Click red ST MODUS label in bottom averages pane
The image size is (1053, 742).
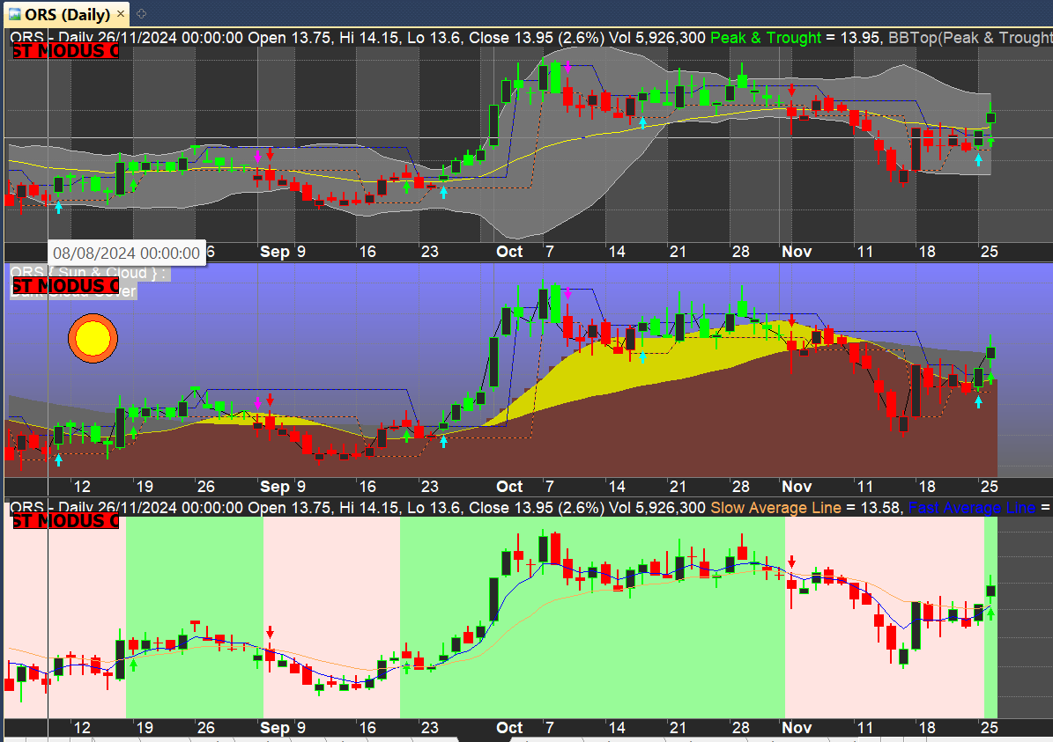pyautogui.click(x=66, y=521)
